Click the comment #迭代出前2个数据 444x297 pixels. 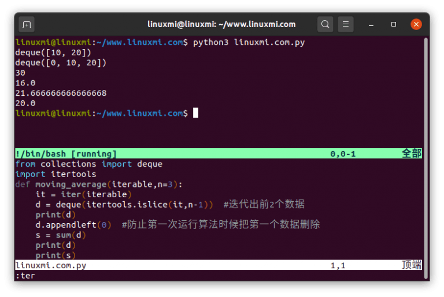pos(264,204)
